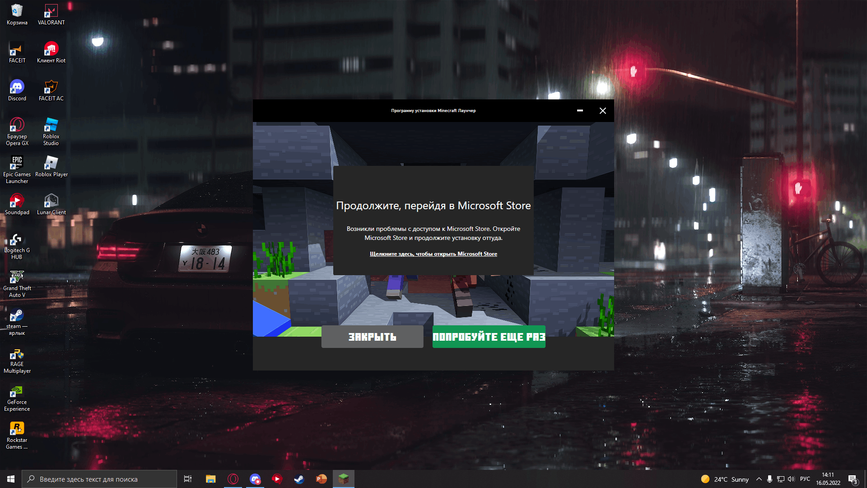867x488 pixels.
Task: Click the Windows Start menu button
Action: click(10, 479)
